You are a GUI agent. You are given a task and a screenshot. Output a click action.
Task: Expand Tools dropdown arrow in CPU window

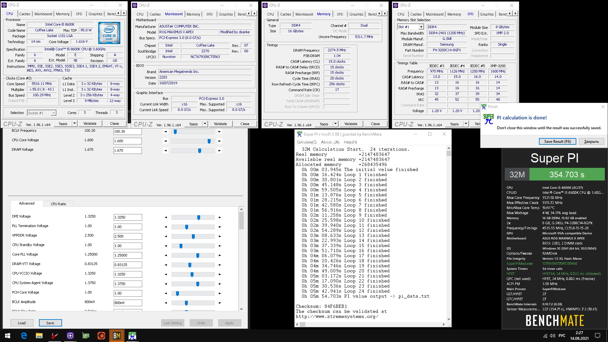click(x=75, y=123)
